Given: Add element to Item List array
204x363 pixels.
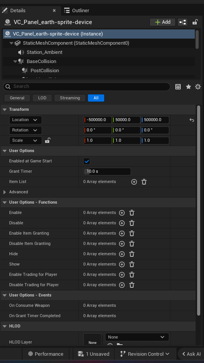Looking at the screenshot, I should click(x=134, y=182).
